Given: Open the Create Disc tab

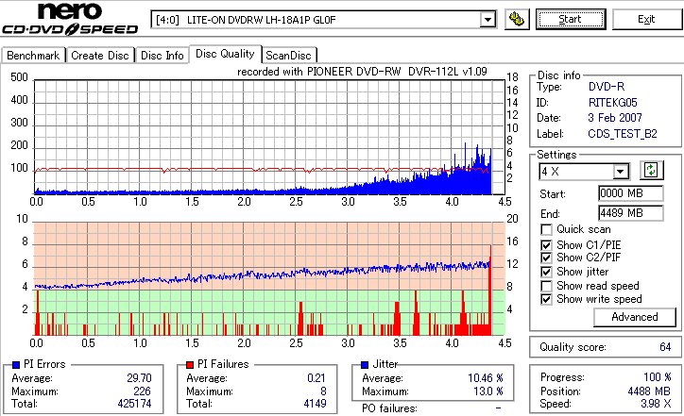Looking at the screenshot, I should [100, 56].
